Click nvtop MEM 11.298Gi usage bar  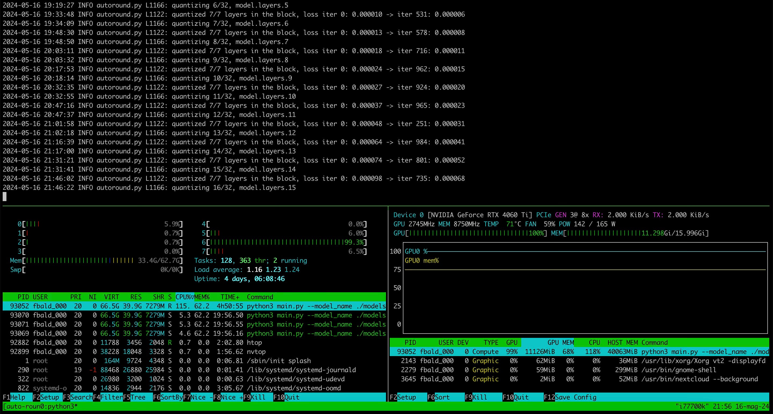point(630,233)
